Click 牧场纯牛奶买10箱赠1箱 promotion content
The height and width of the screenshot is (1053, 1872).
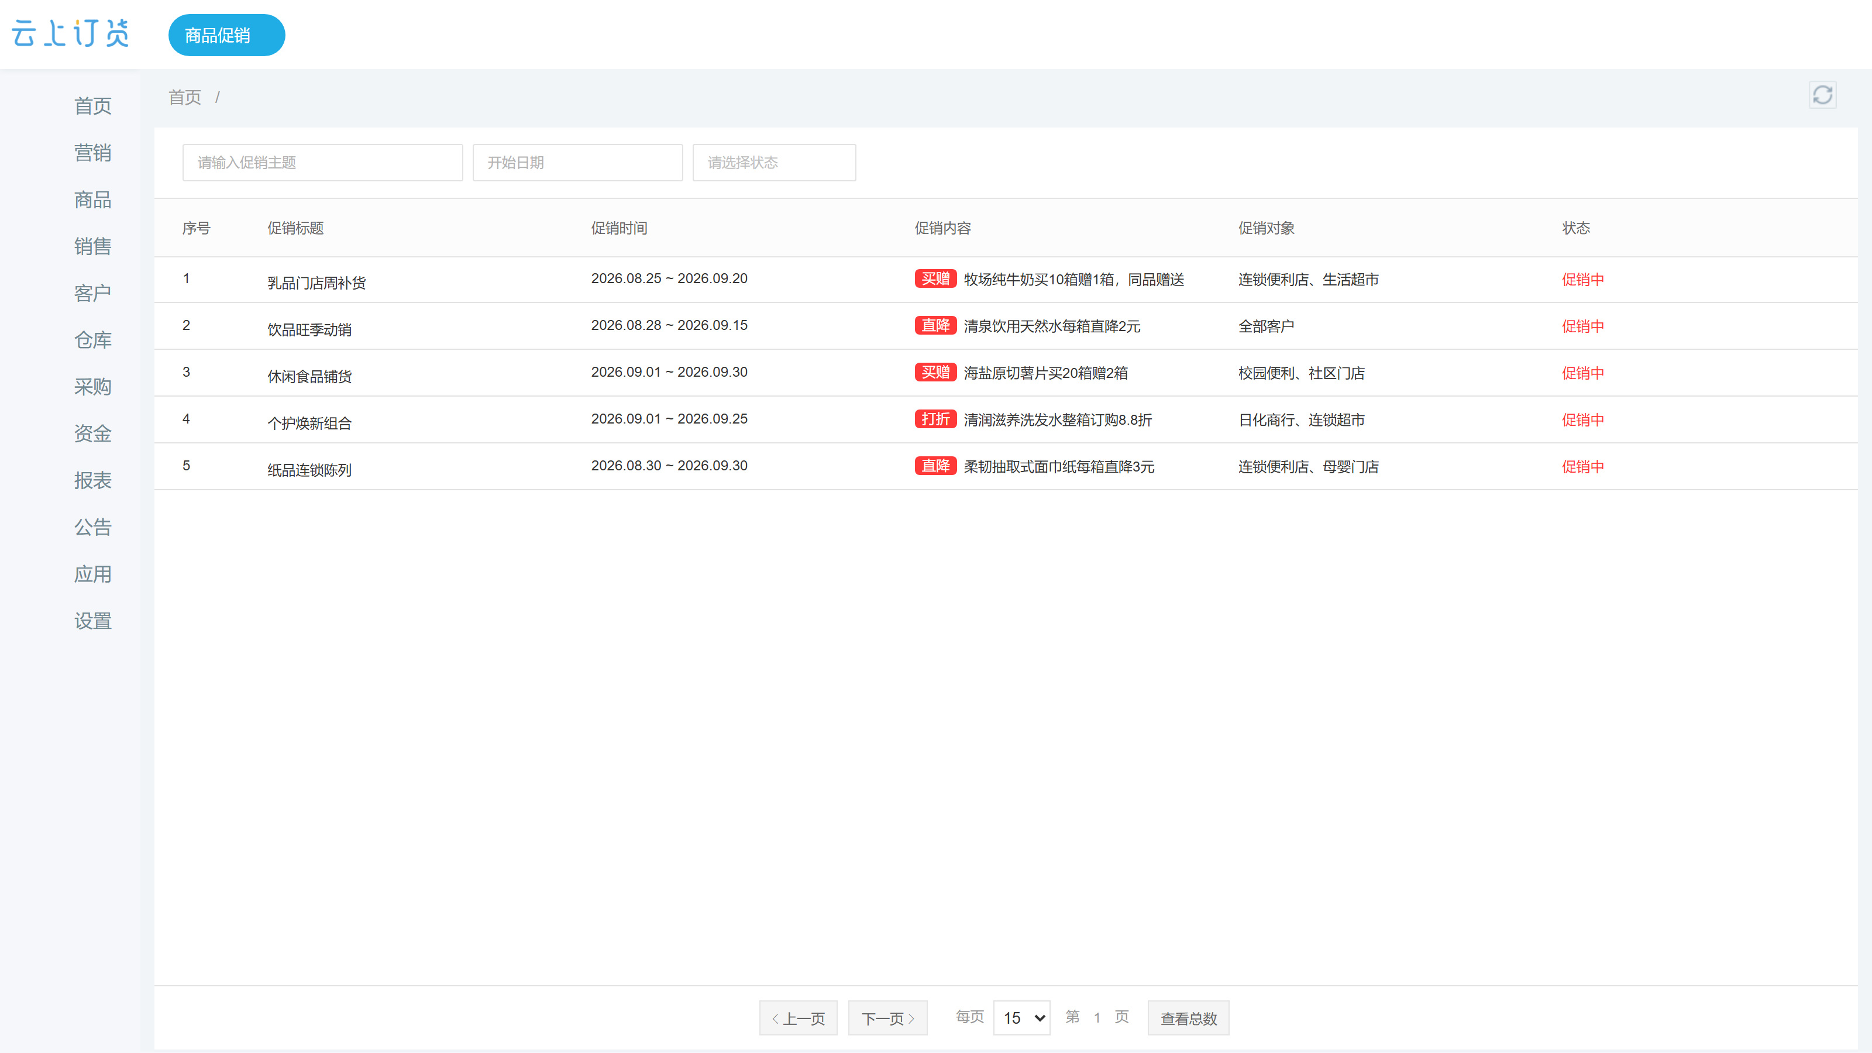(x=1074, y=280)
